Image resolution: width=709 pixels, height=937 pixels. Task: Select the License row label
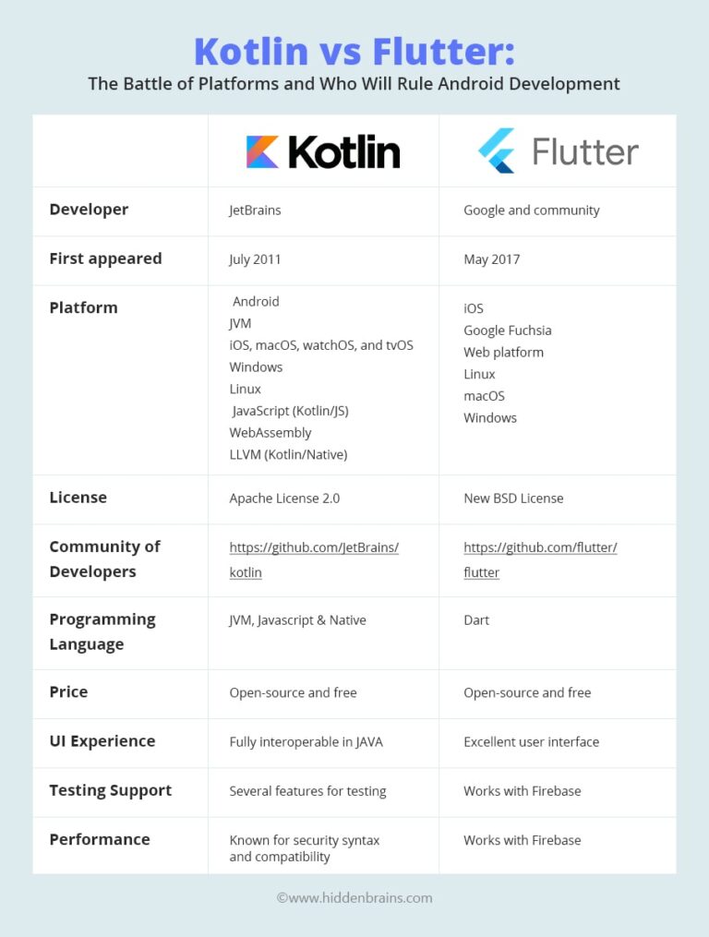click(x=78, y=498)
